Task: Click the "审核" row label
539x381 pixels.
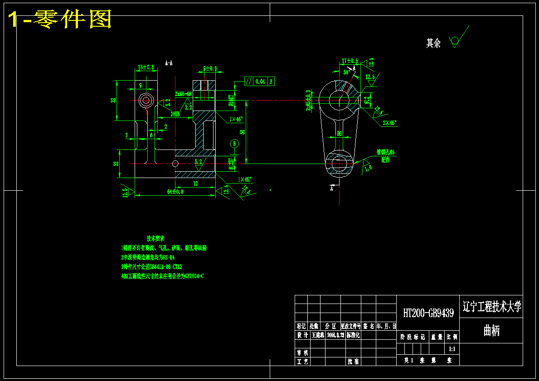Action: coord(302,353)
